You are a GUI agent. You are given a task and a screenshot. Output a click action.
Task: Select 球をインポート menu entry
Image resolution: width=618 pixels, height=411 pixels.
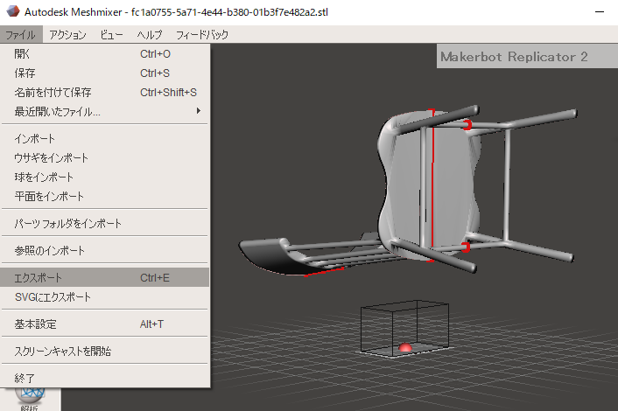point(105,178)
